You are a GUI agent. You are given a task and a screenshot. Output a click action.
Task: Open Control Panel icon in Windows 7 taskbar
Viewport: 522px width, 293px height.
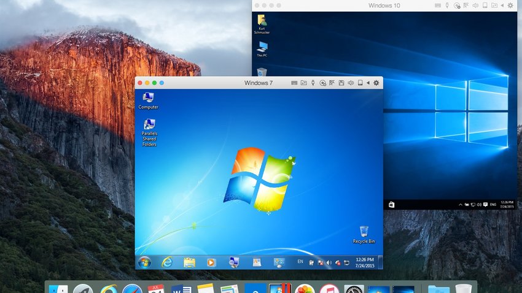point(279,262)
